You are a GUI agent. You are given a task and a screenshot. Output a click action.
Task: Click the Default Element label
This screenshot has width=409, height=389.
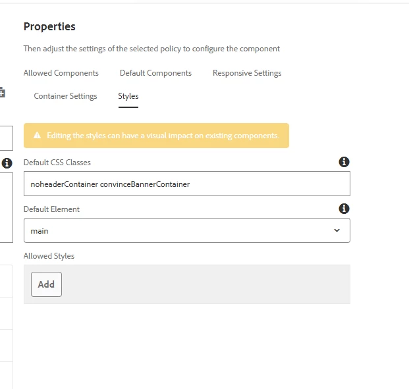tap(51, 209)
